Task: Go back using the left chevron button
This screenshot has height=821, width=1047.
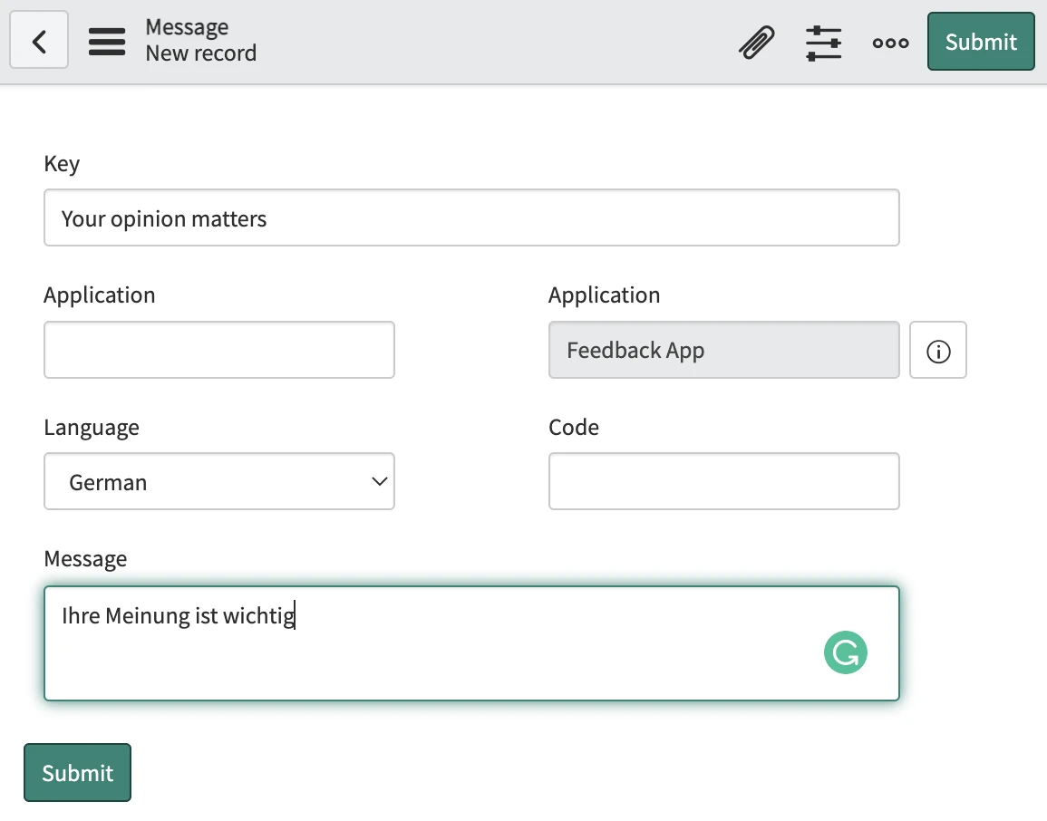Action: 39,41
